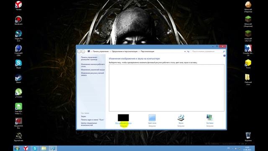Click the Personalization window taskbar button
This screenshot has width=268, height=151.
[53, 148]
